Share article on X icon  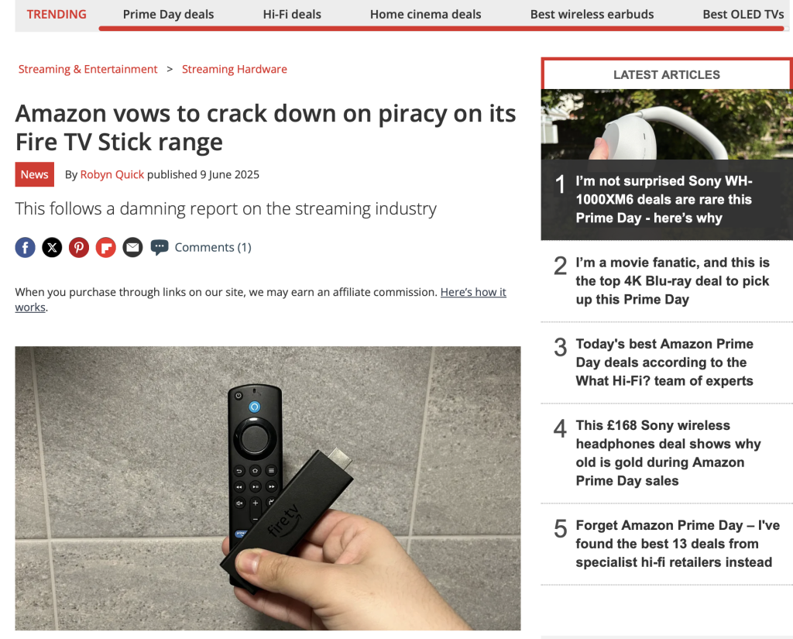tap(52, 247)
